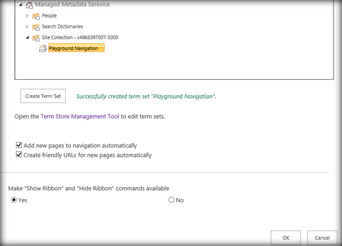Image resolution: width=342 pixels, height=246 pixels.
Task: Select Site Collection - c4968397007-5000 label
Action: [80, 37]
